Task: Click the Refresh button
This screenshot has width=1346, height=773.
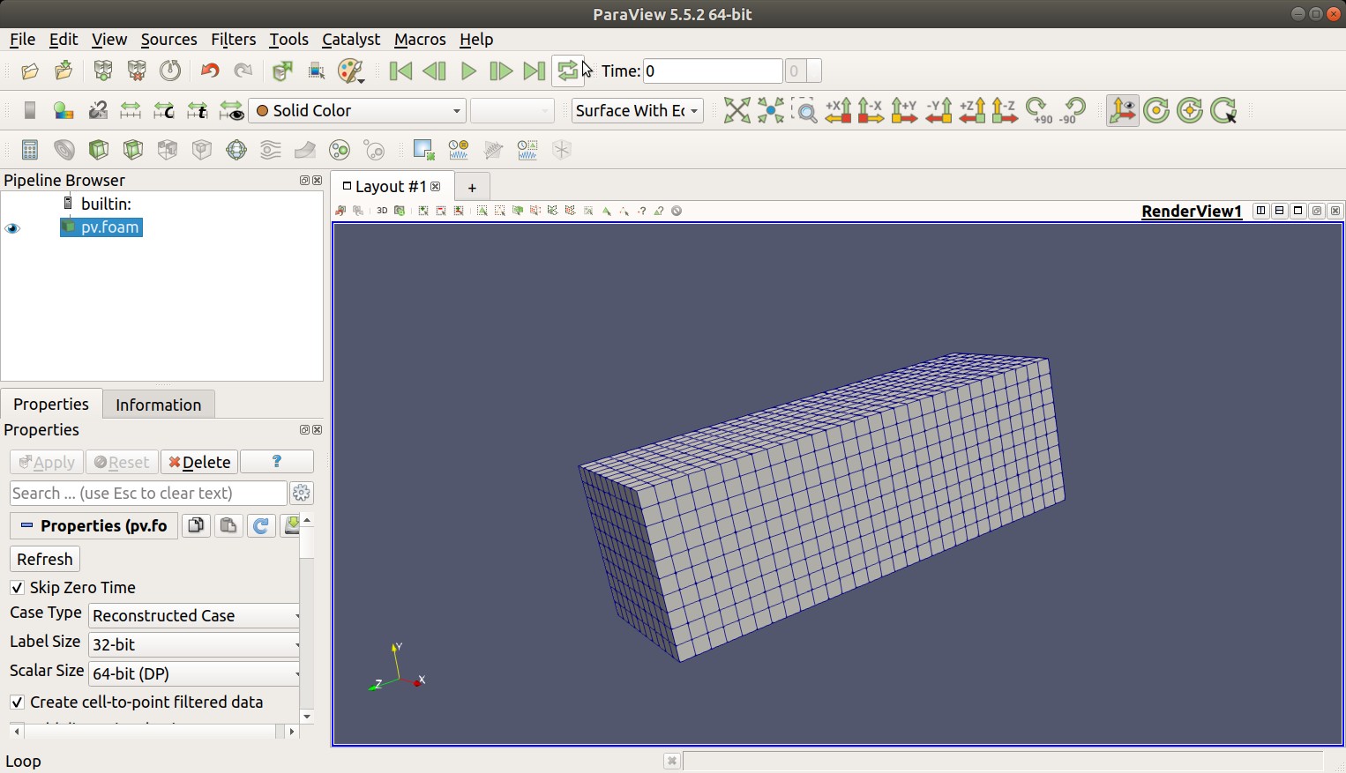Action: pos(44,560)
